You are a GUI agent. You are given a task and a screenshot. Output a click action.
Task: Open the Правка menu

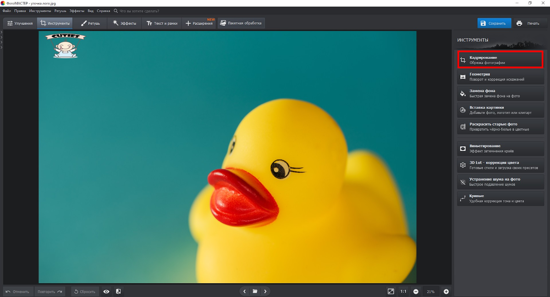[x=20, y=11]
